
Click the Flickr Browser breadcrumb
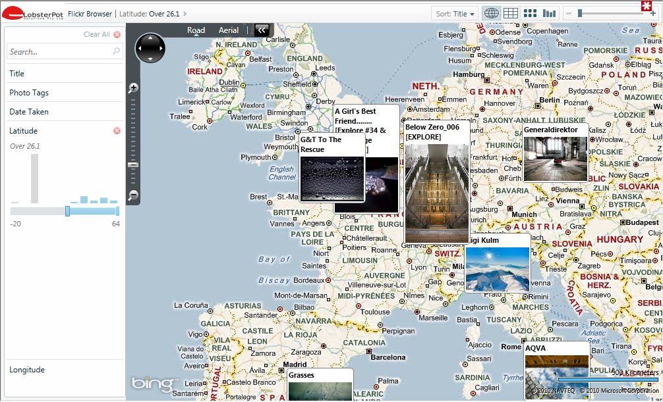pos(90,14)
